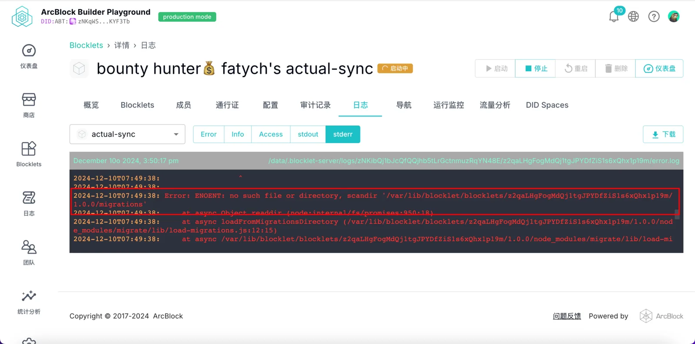Switch to the 导航 tab
This screenshot has height=344, width=695.
click(x=404, y=105)
